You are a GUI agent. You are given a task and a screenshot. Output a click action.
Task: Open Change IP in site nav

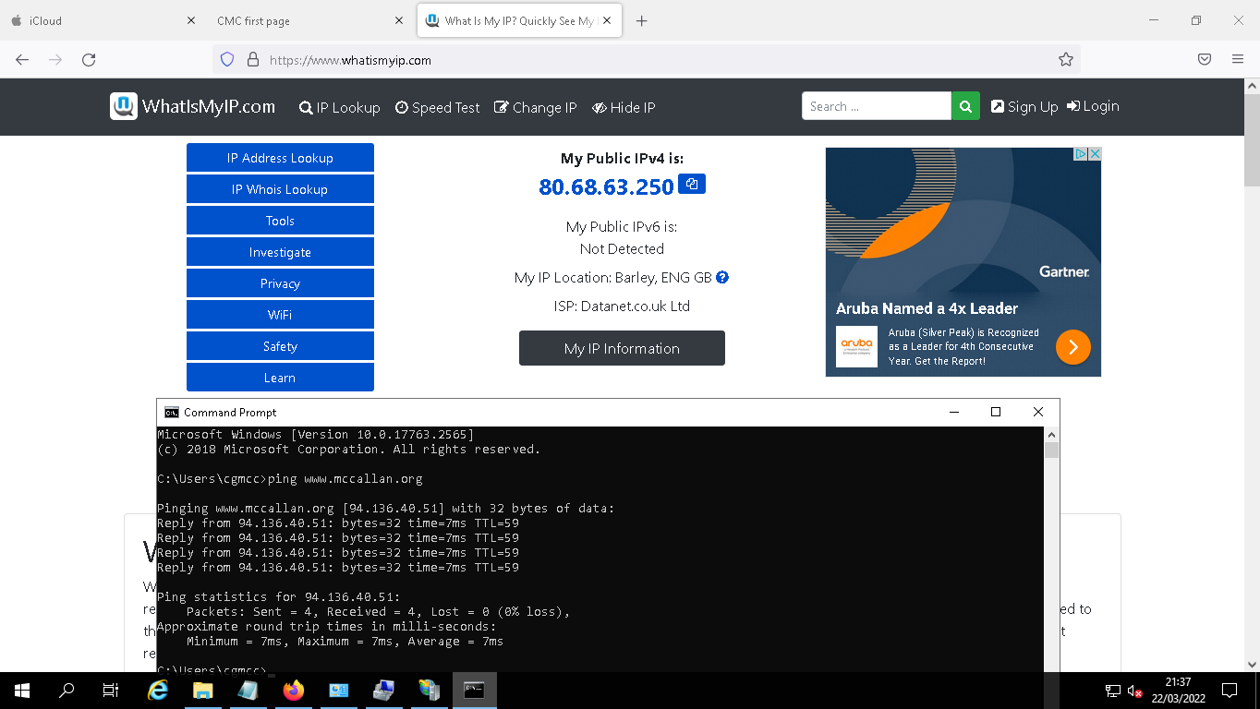pos(536,107)
